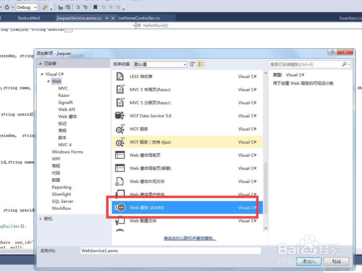Select Web API category

(x=67, y=109)
